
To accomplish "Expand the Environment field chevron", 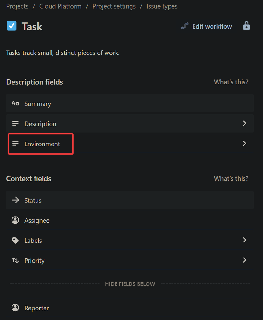I will click(245, 143).
